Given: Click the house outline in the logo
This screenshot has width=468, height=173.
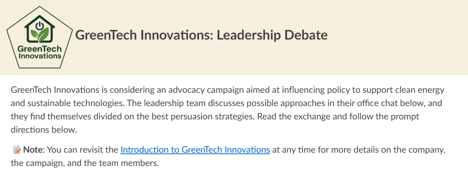Looking at the screenshot, I should coord(39,29).
